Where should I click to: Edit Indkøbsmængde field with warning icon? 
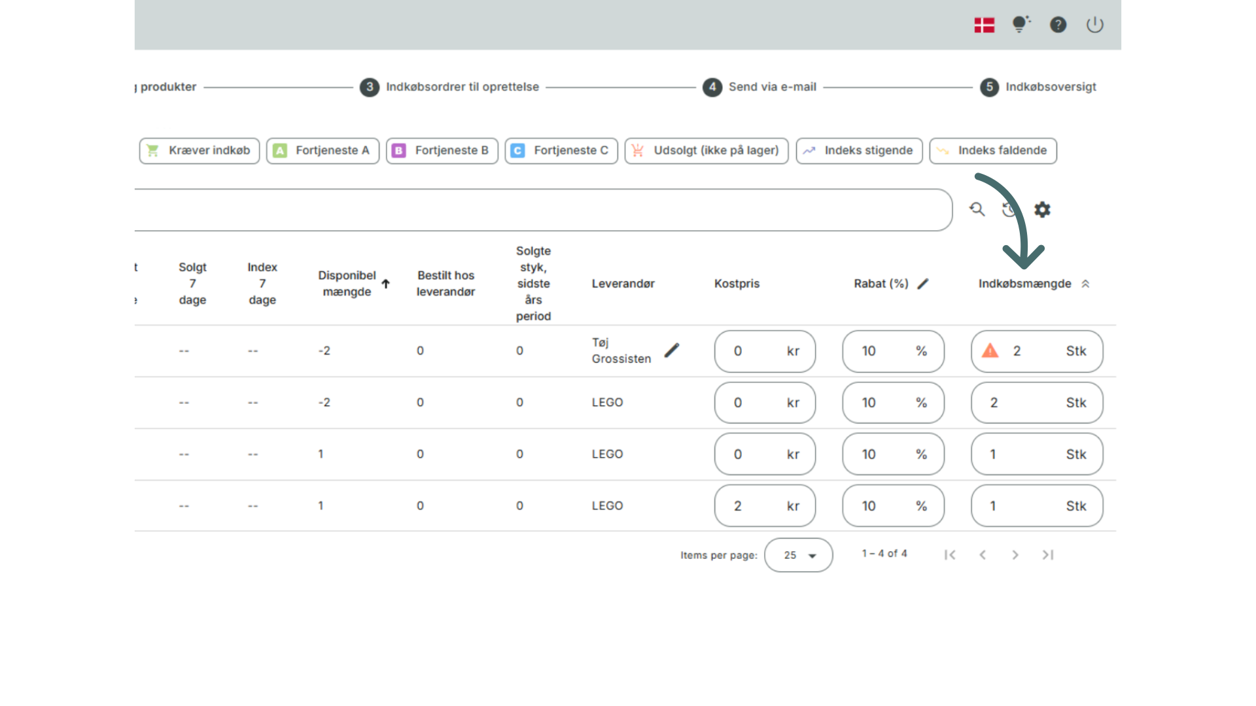pyautogui.click(x=1038, y=351)
